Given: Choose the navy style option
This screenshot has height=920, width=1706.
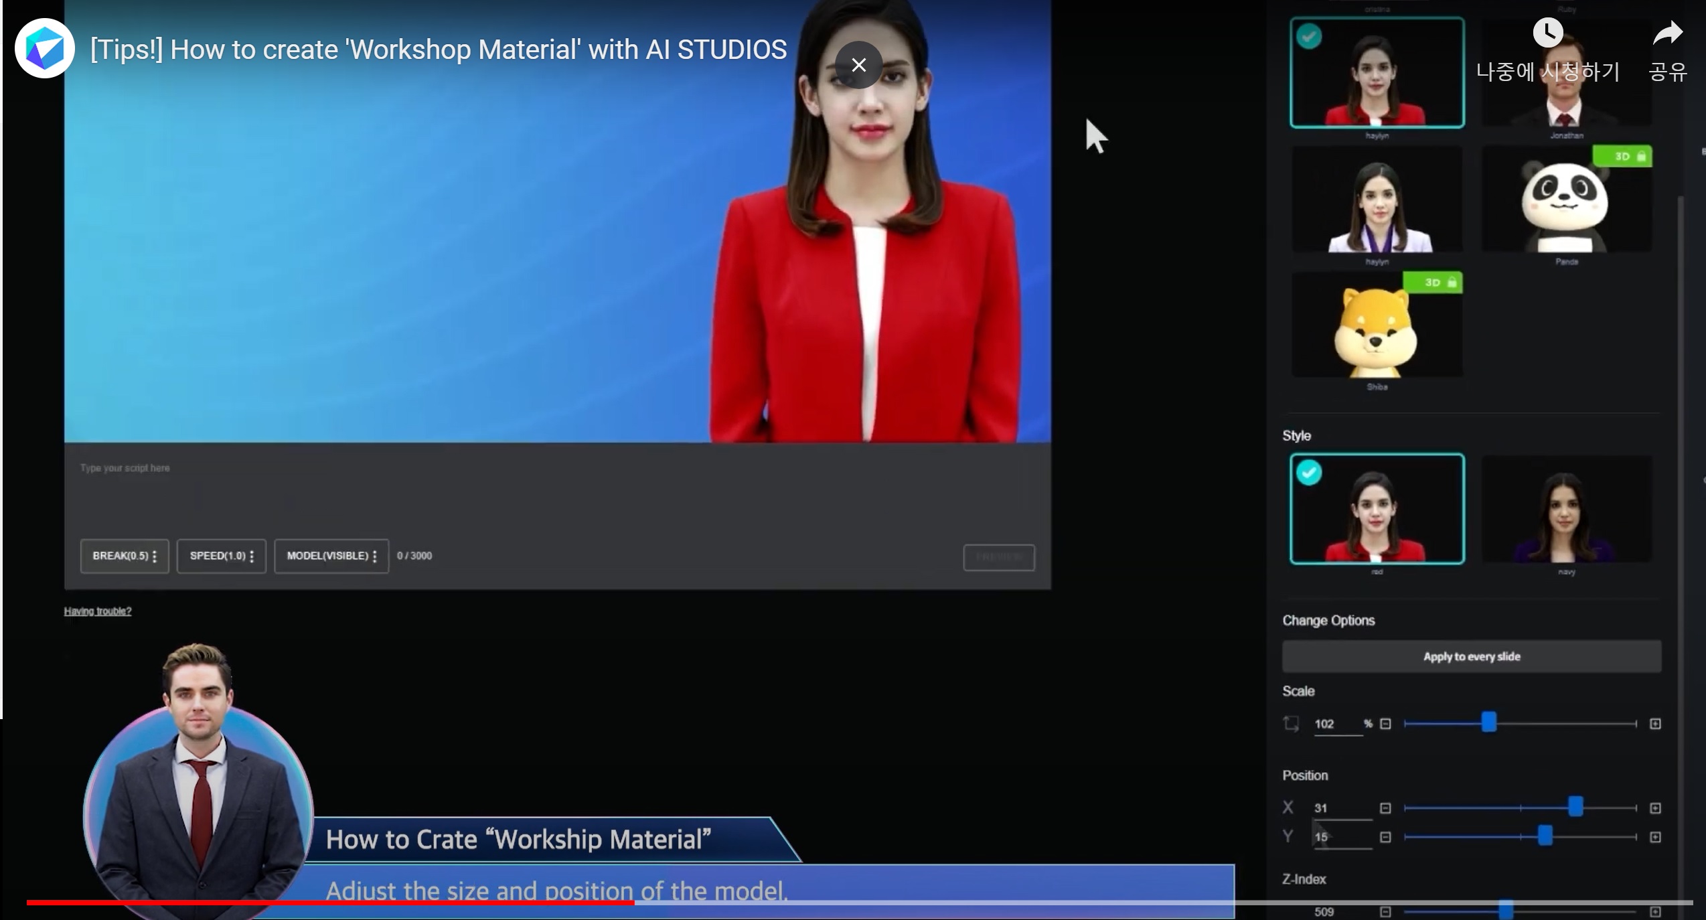Looking at the screenshot, I should pos(1566,509).
